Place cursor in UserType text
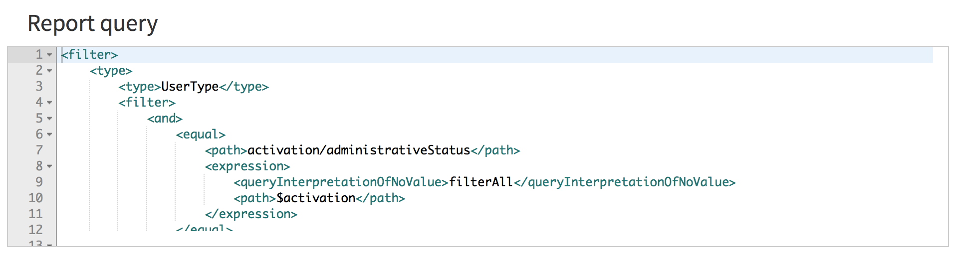This screenshot has height=265, width=955. (190, 87)
